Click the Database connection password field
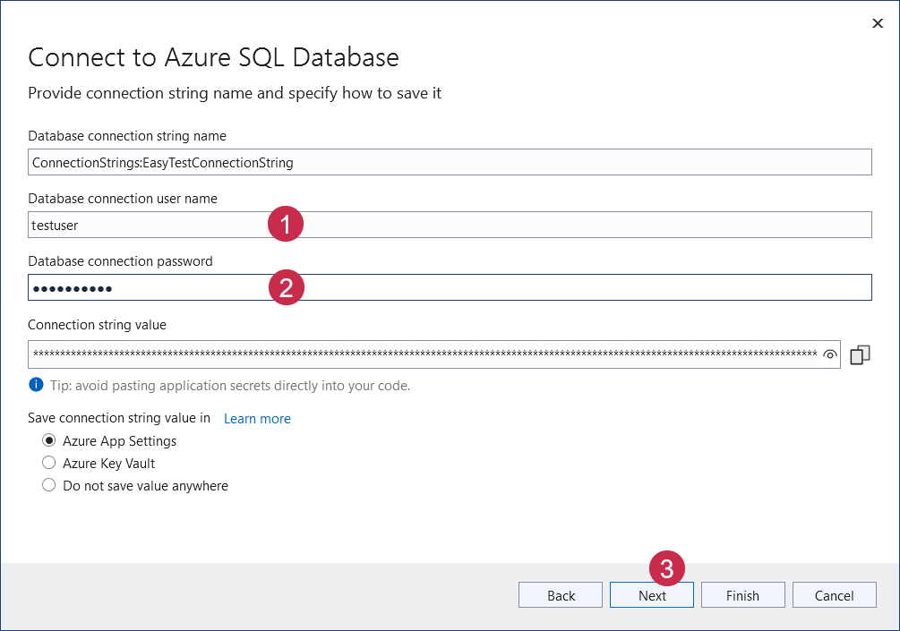This screenshot has height=631, width=900. (450, 287)
